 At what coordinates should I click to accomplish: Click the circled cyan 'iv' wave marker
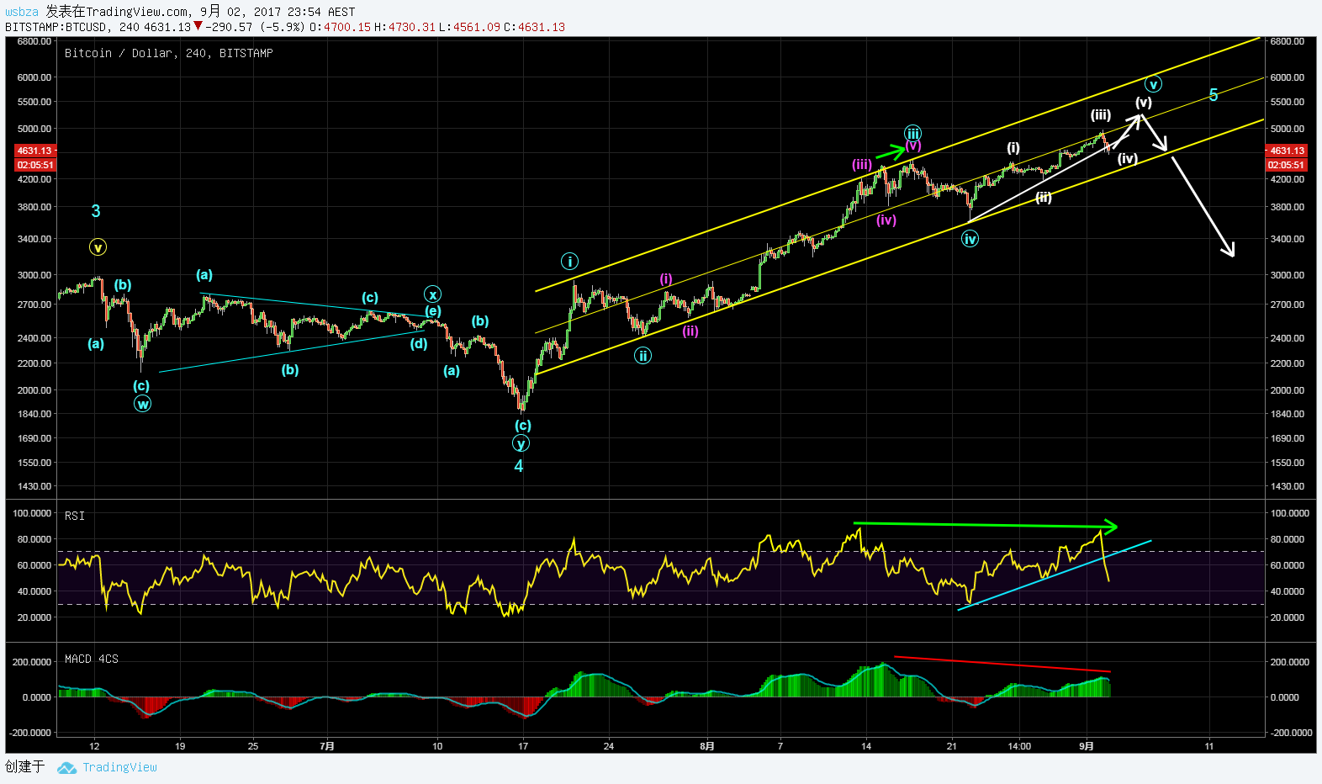[x=970, y=239]
